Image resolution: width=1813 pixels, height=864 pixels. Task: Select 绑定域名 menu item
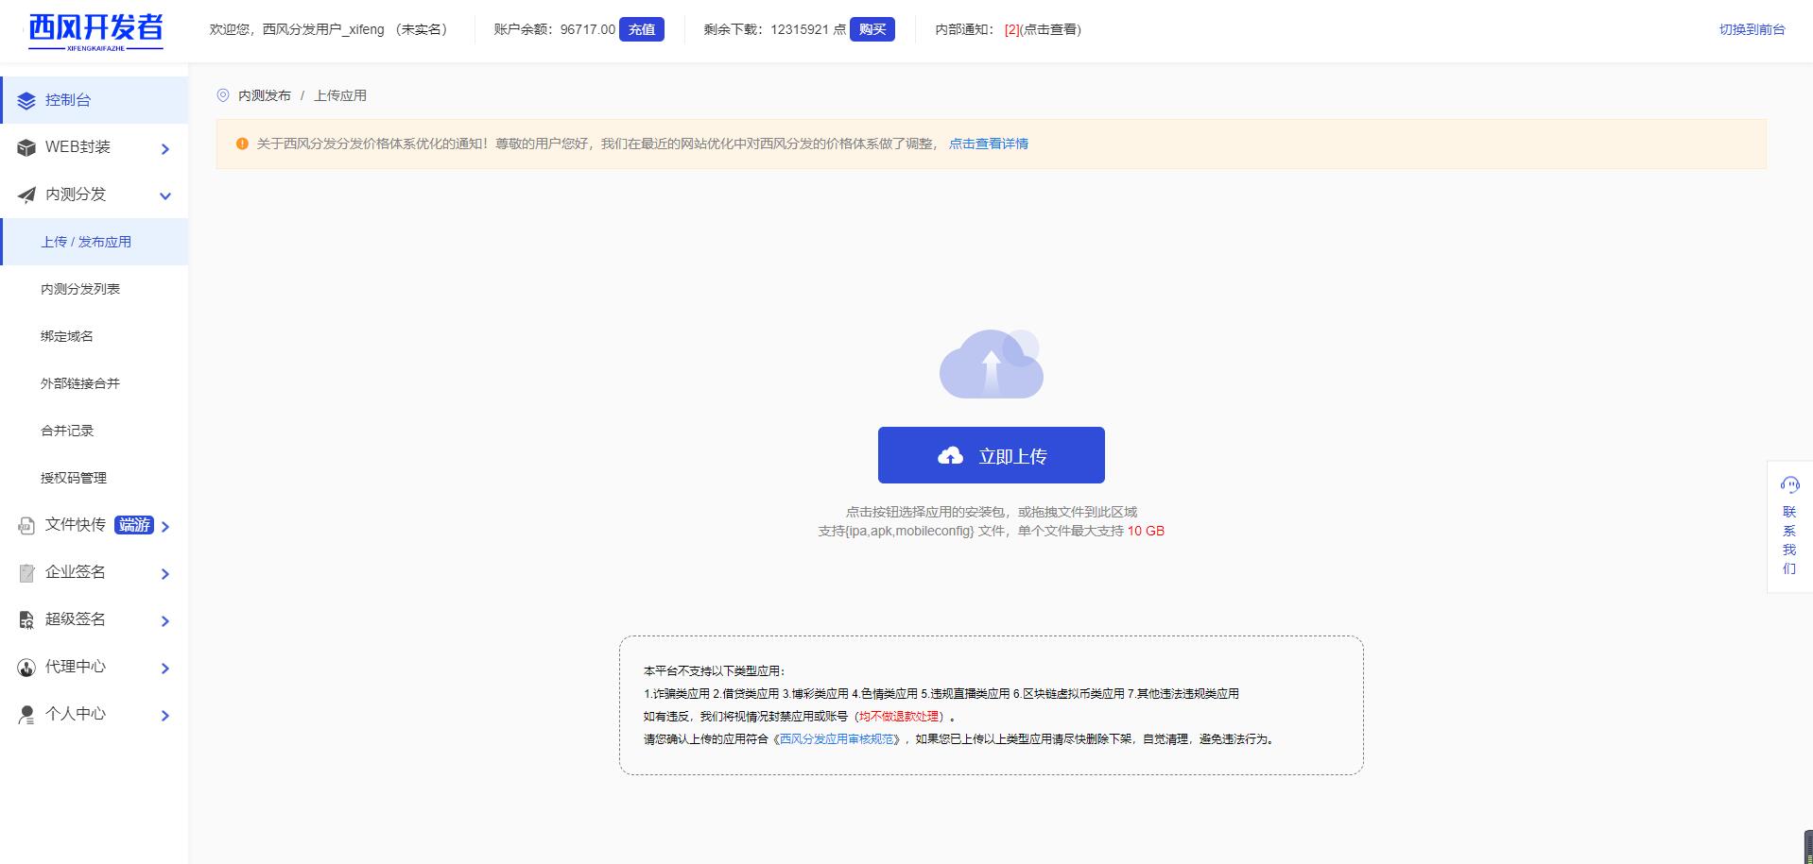pos(67,336)
